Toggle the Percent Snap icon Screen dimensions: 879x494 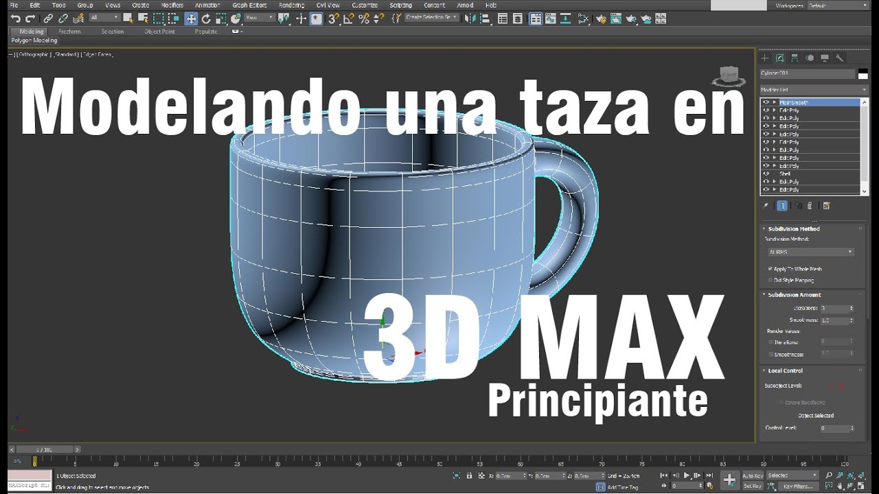[364, 19]
